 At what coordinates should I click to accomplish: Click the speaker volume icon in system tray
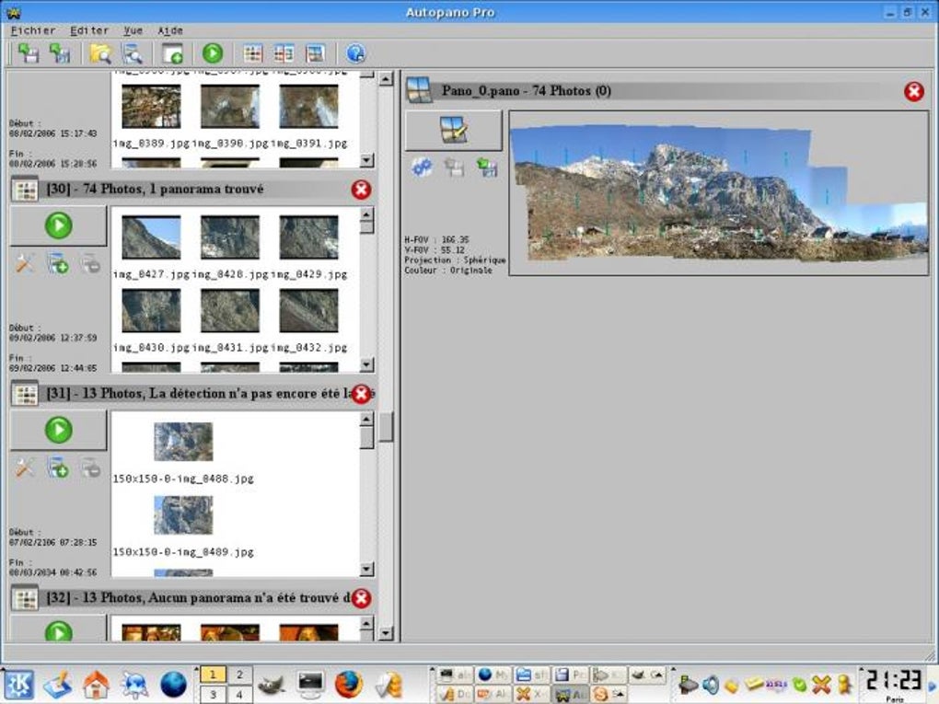[711, 685]
